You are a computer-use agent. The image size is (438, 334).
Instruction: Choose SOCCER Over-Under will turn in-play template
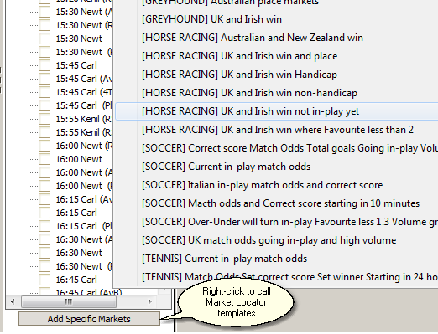click(289, 222)
